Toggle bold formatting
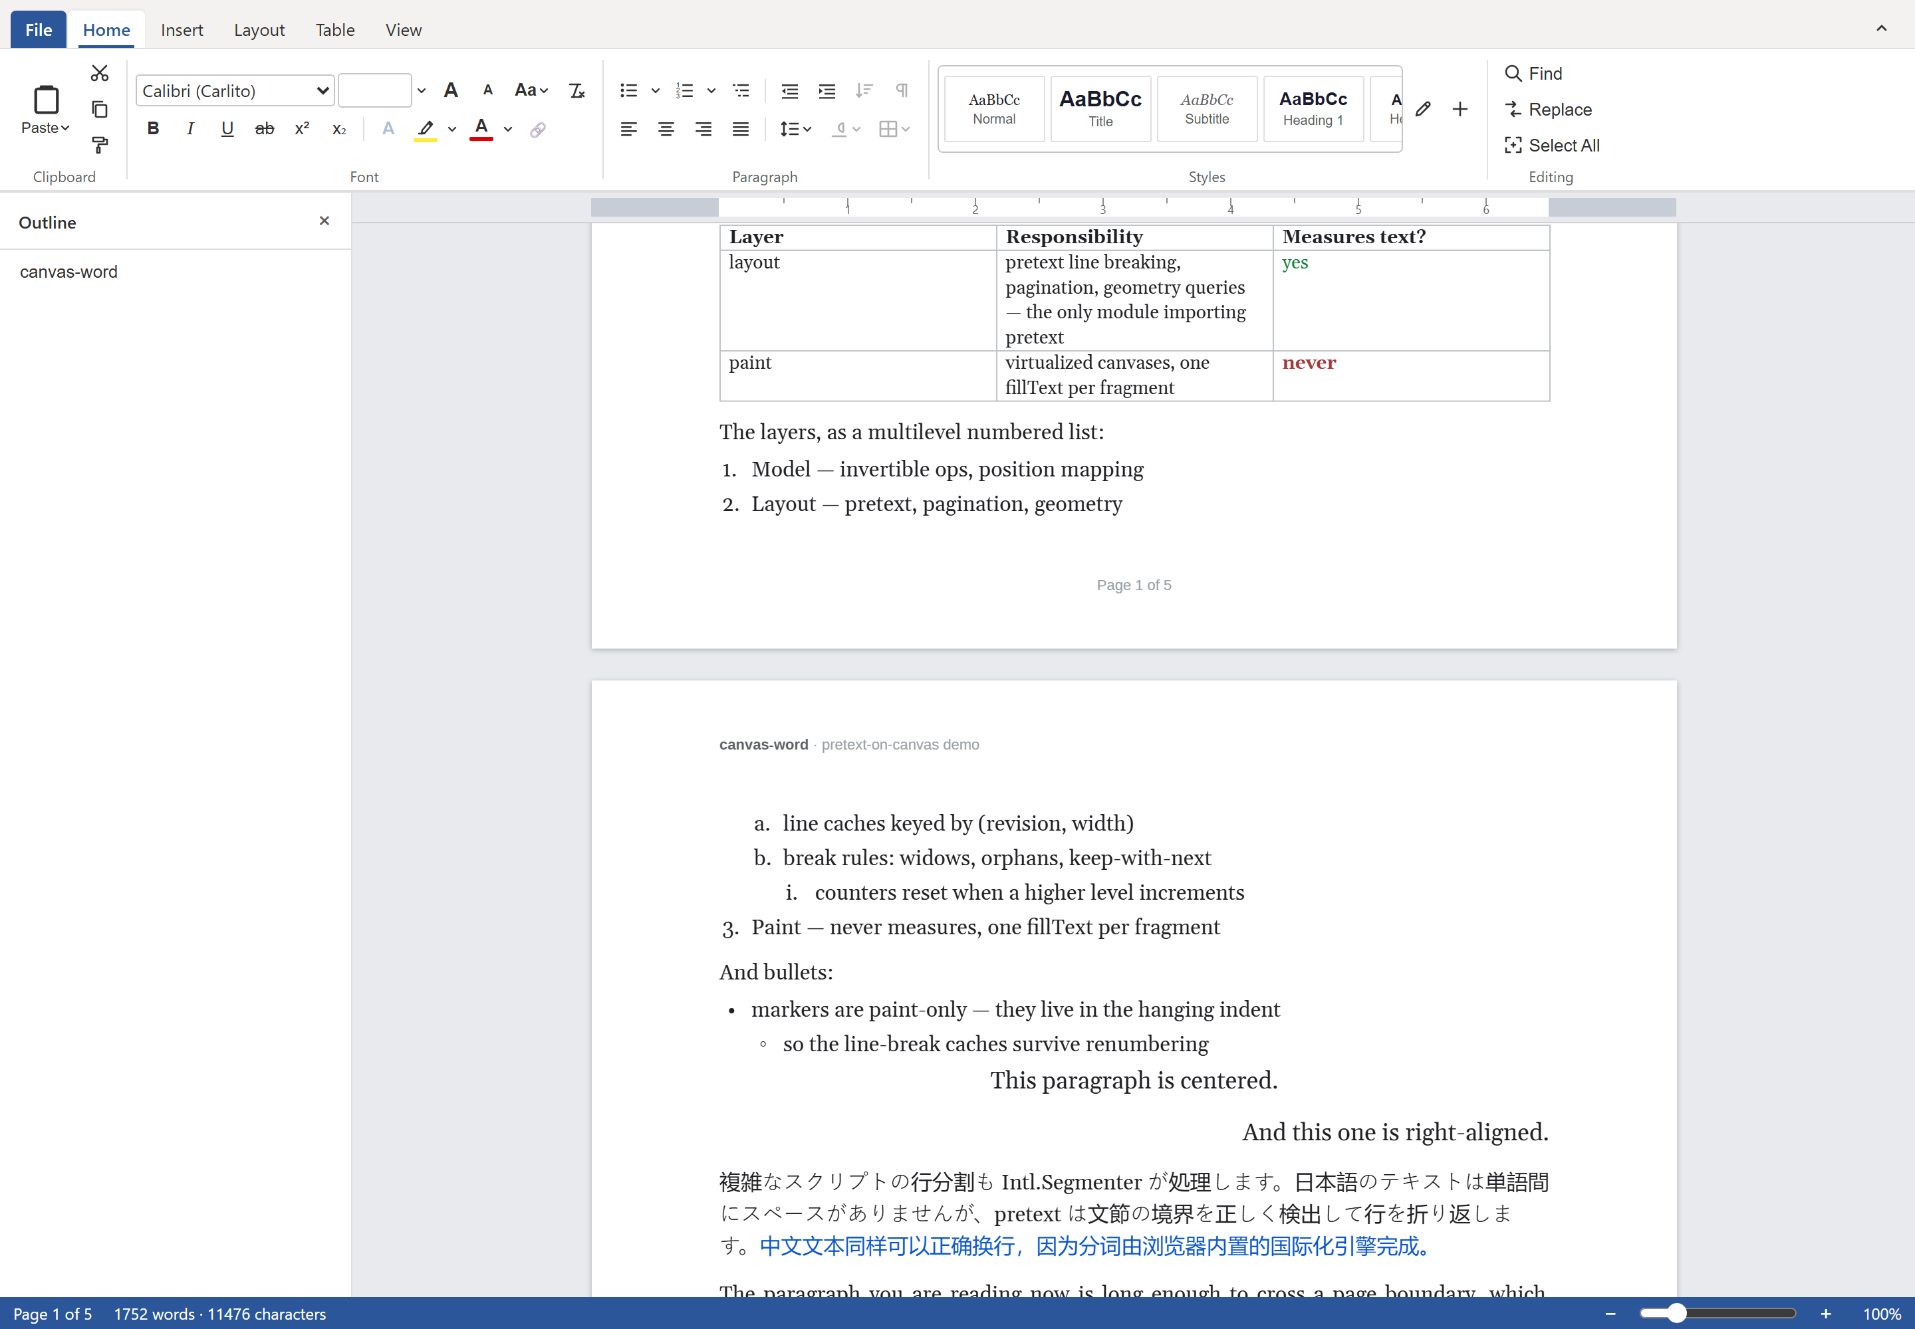 point(152,128)
